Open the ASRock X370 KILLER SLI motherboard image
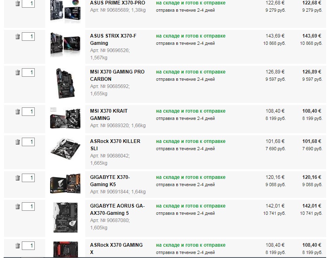The height and width of the screenshot is (258, 331). 65,149
